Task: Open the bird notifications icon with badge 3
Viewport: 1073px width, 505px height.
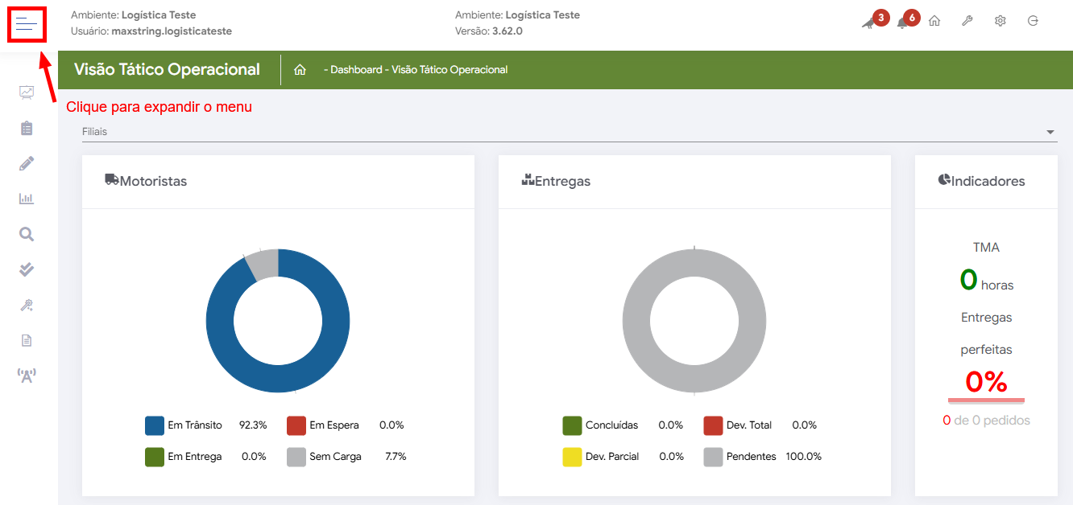Action: coord(868,23)
